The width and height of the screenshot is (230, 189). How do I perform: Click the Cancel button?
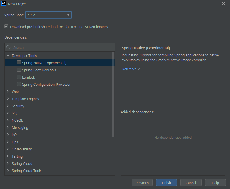click(x=191, y=183)
